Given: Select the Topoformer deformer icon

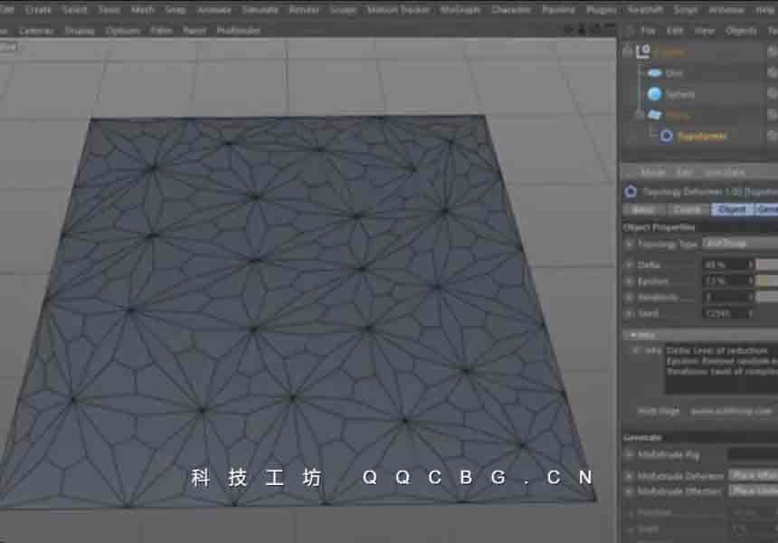Looking at the screenshot, I should pos(667,136).
